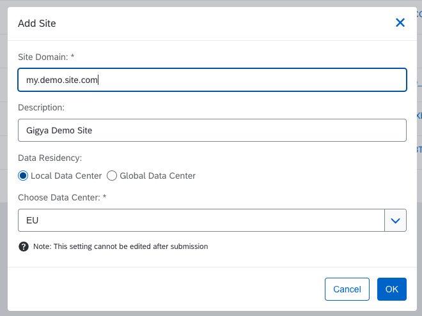Click the Local Data Center option label text
The height and width of the screenshot is (316, 422).
point(66,176)
